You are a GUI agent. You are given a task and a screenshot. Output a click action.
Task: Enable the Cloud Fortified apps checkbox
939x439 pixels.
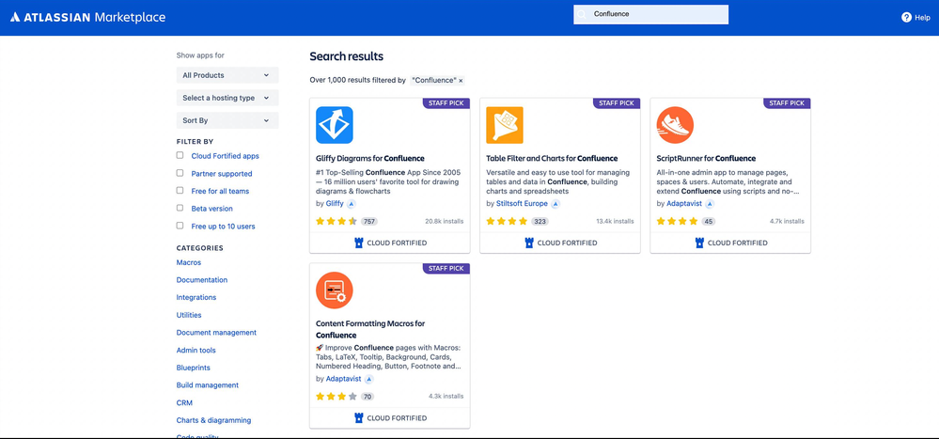[x=180, y=155]
